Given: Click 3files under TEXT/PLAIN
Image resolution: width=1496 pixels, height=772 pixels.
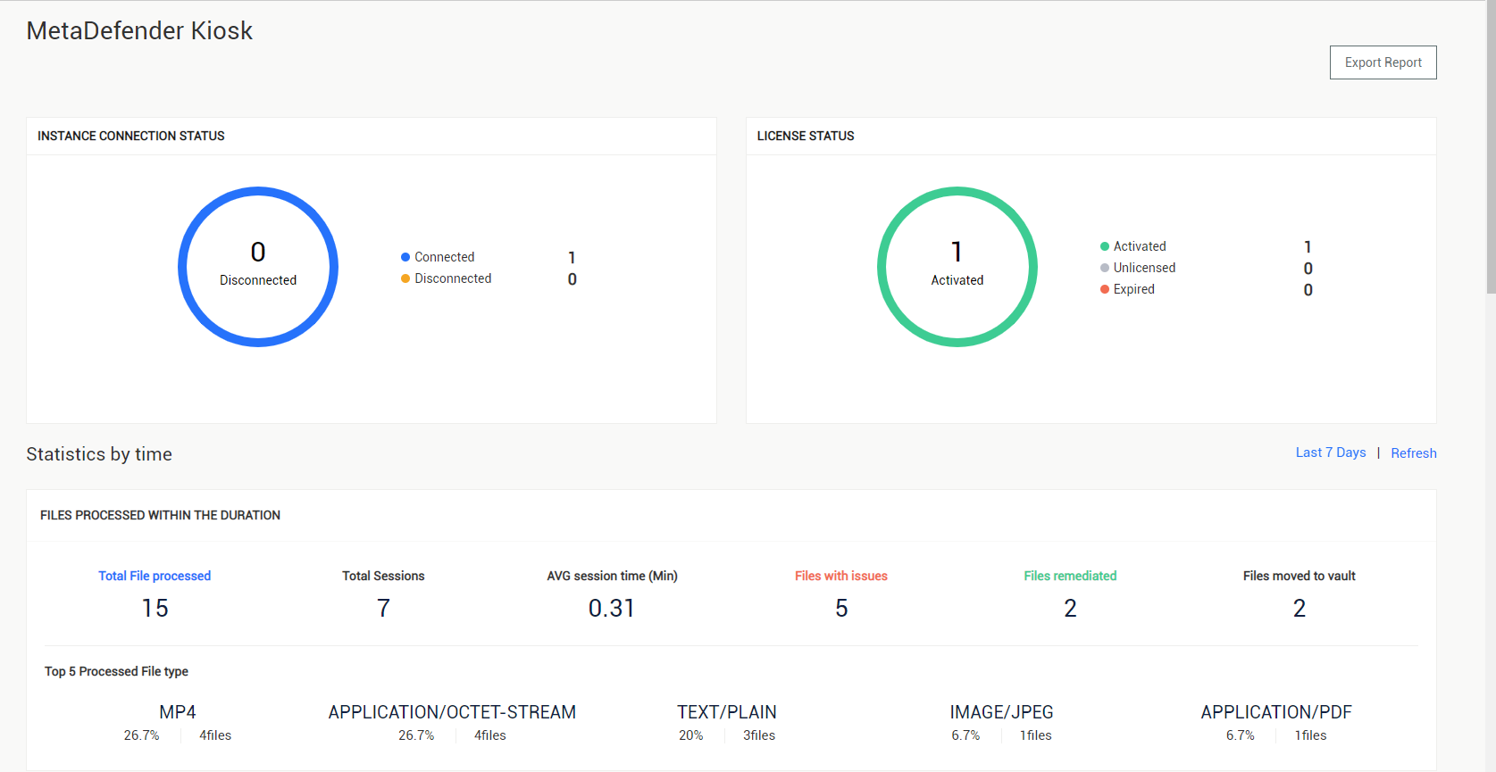Looking at the screenshot, I should pyautogui.click(x=759, y=735).
